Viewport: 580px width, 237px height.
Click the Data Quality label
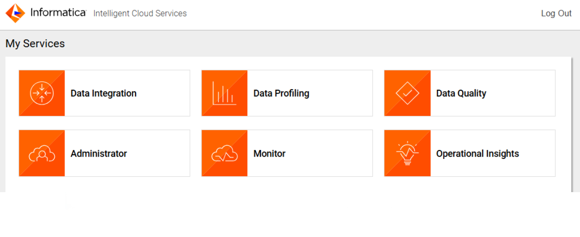(x=461, y=93)
